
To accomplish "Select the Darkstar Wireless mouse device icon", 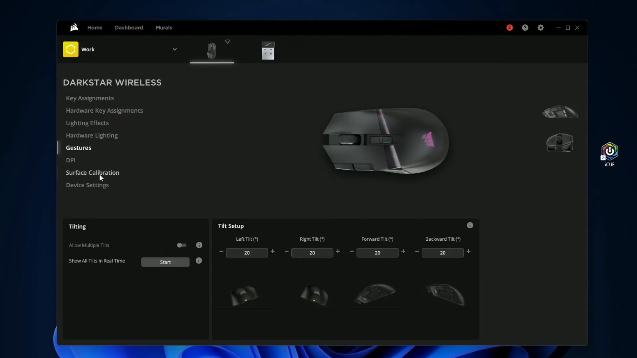I will (212, 50).
